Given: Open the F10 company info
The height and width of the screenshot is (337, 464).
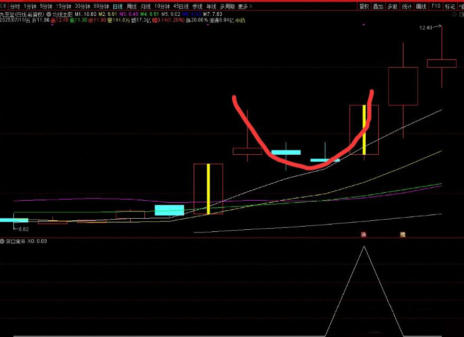Looking at the screenshot, I should tap(435, 6).
